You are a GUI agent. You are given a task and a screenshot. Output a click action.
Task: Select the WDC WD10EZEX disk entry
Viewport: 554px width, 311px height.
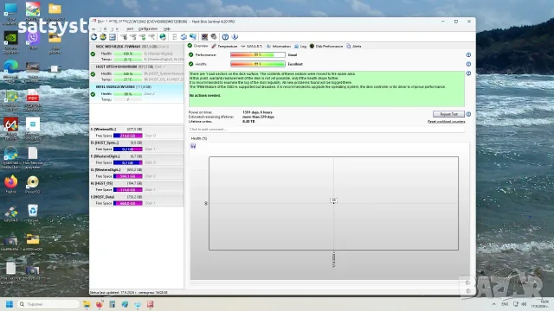(137, 53)
